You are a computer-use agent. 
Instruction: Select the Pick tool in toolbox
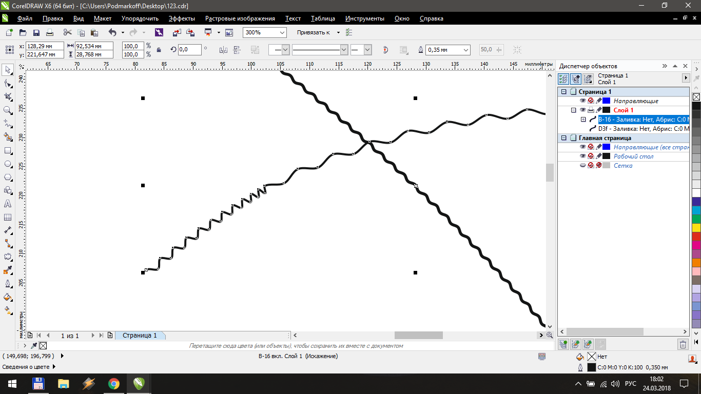8,70
